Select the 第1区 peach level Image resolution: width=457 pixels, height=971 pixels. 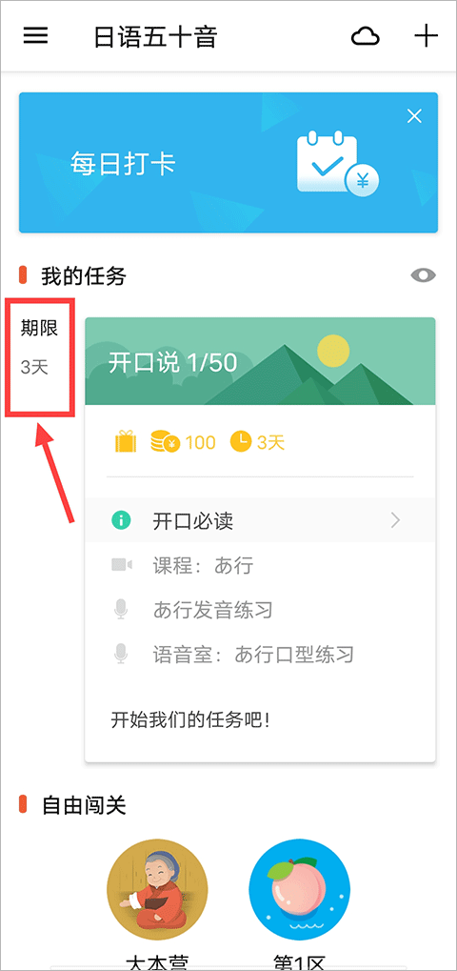tap(299, 890)
